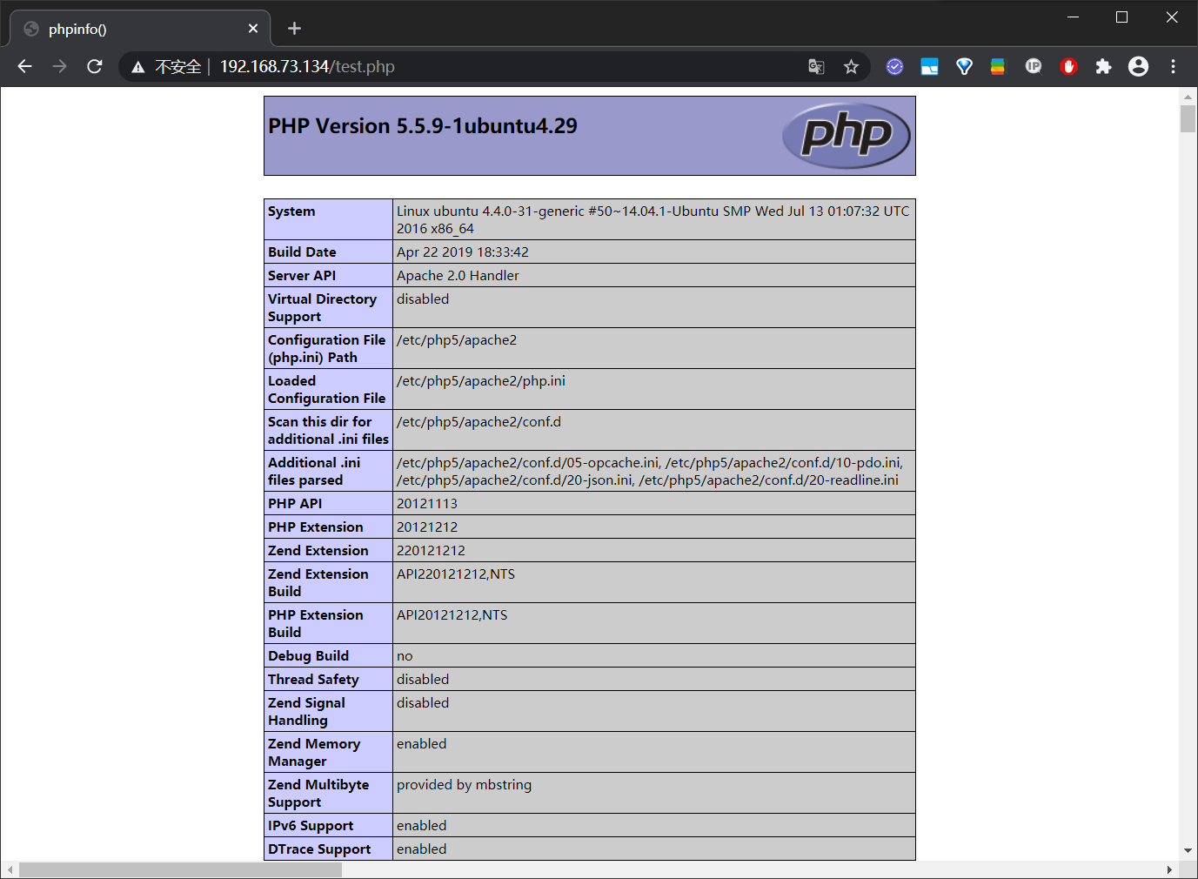Reload the phpinfo page
Image resolution: width=1198 pixels, height=879 pixels.
coord(95,66)
